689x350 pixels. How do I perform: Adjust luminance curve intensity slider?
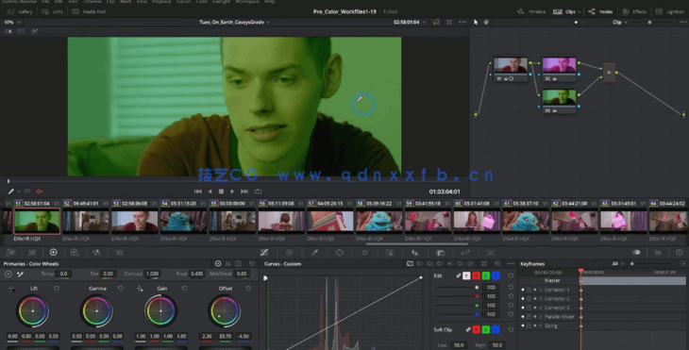[457, 287]
